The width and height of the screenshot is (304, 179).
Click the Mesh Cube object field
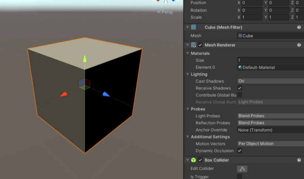[x=270, y=36]
